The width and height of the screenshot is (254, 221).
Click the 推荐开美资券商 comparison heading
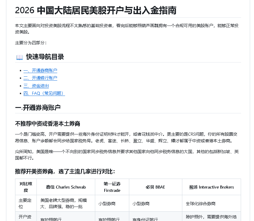tap(65, 171)
